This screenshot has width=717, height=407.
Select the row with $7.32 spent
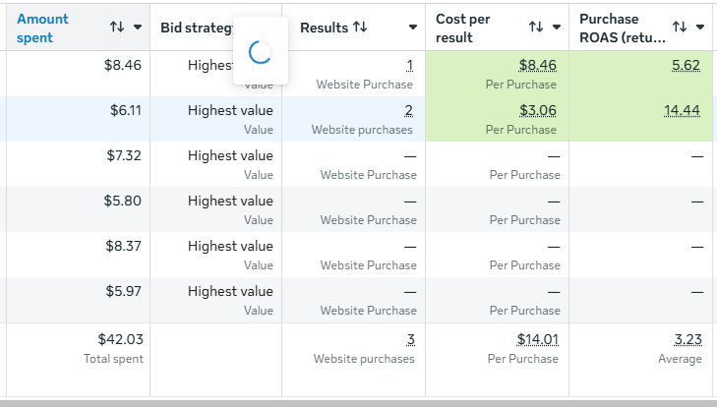(x=357, y=164)
